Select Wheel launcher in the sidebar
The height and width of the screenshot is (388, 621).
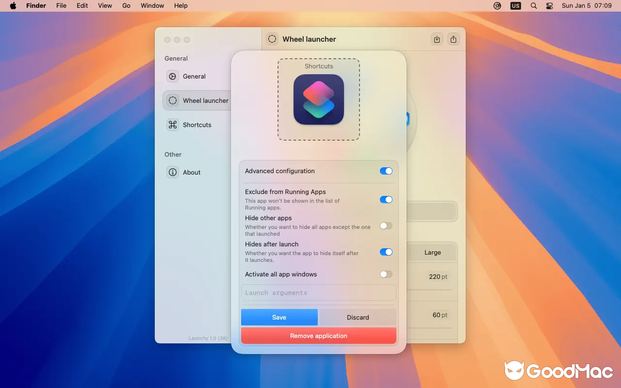197,100
